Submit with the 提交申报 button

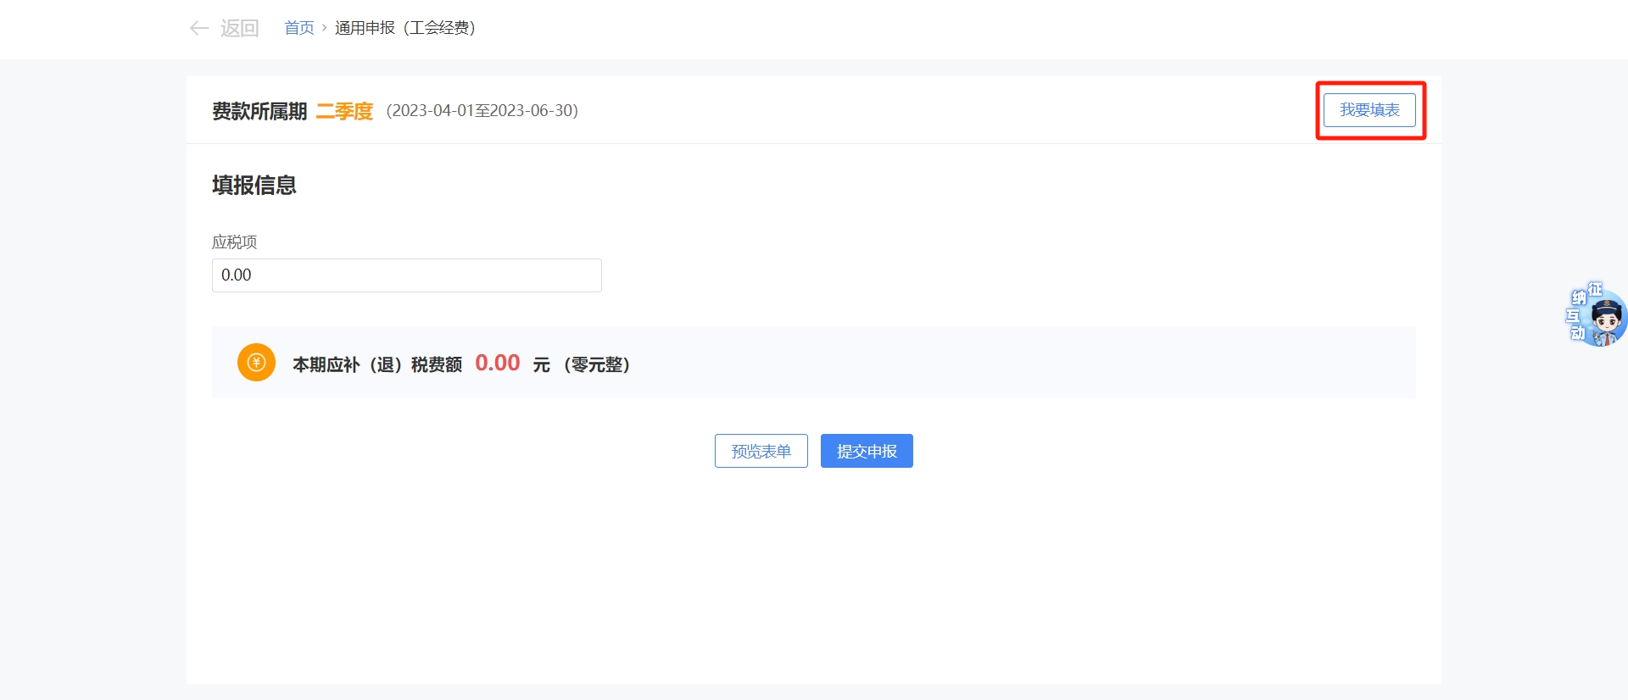point(866,451)
